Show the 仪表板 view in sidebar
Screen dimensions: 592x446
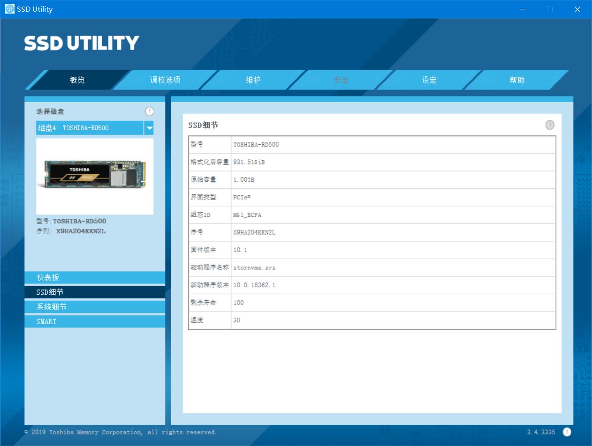95,277
